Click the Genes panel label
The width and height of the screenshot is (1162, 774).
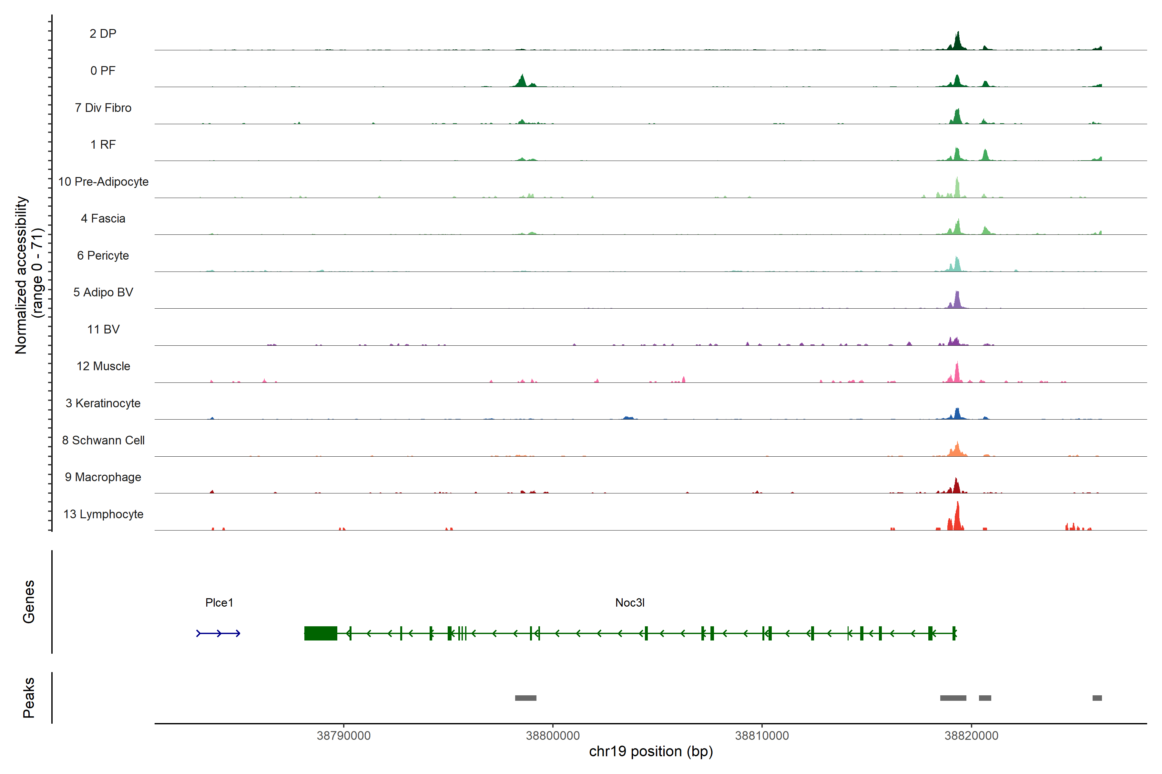(x=29, y=602)
